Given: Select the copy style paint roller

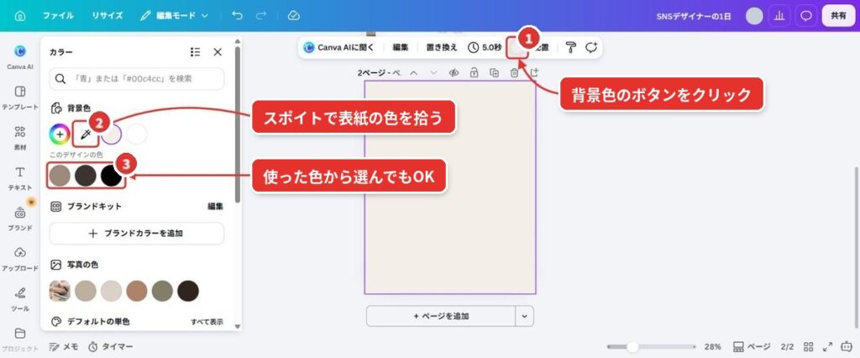Looking at the screenshot, I should [571, 48].
